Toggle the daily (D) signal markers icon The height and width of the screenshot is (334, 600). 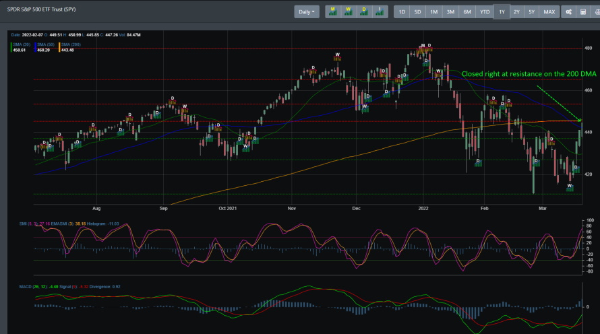364,12
